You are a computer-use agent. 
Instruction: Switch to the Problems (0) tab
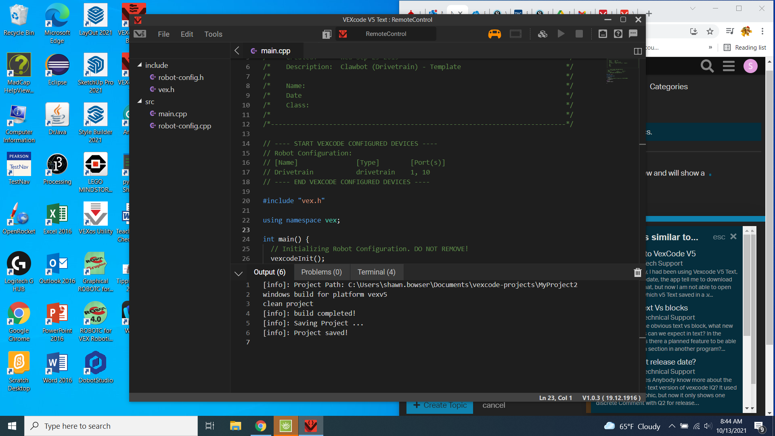(321, 272)
